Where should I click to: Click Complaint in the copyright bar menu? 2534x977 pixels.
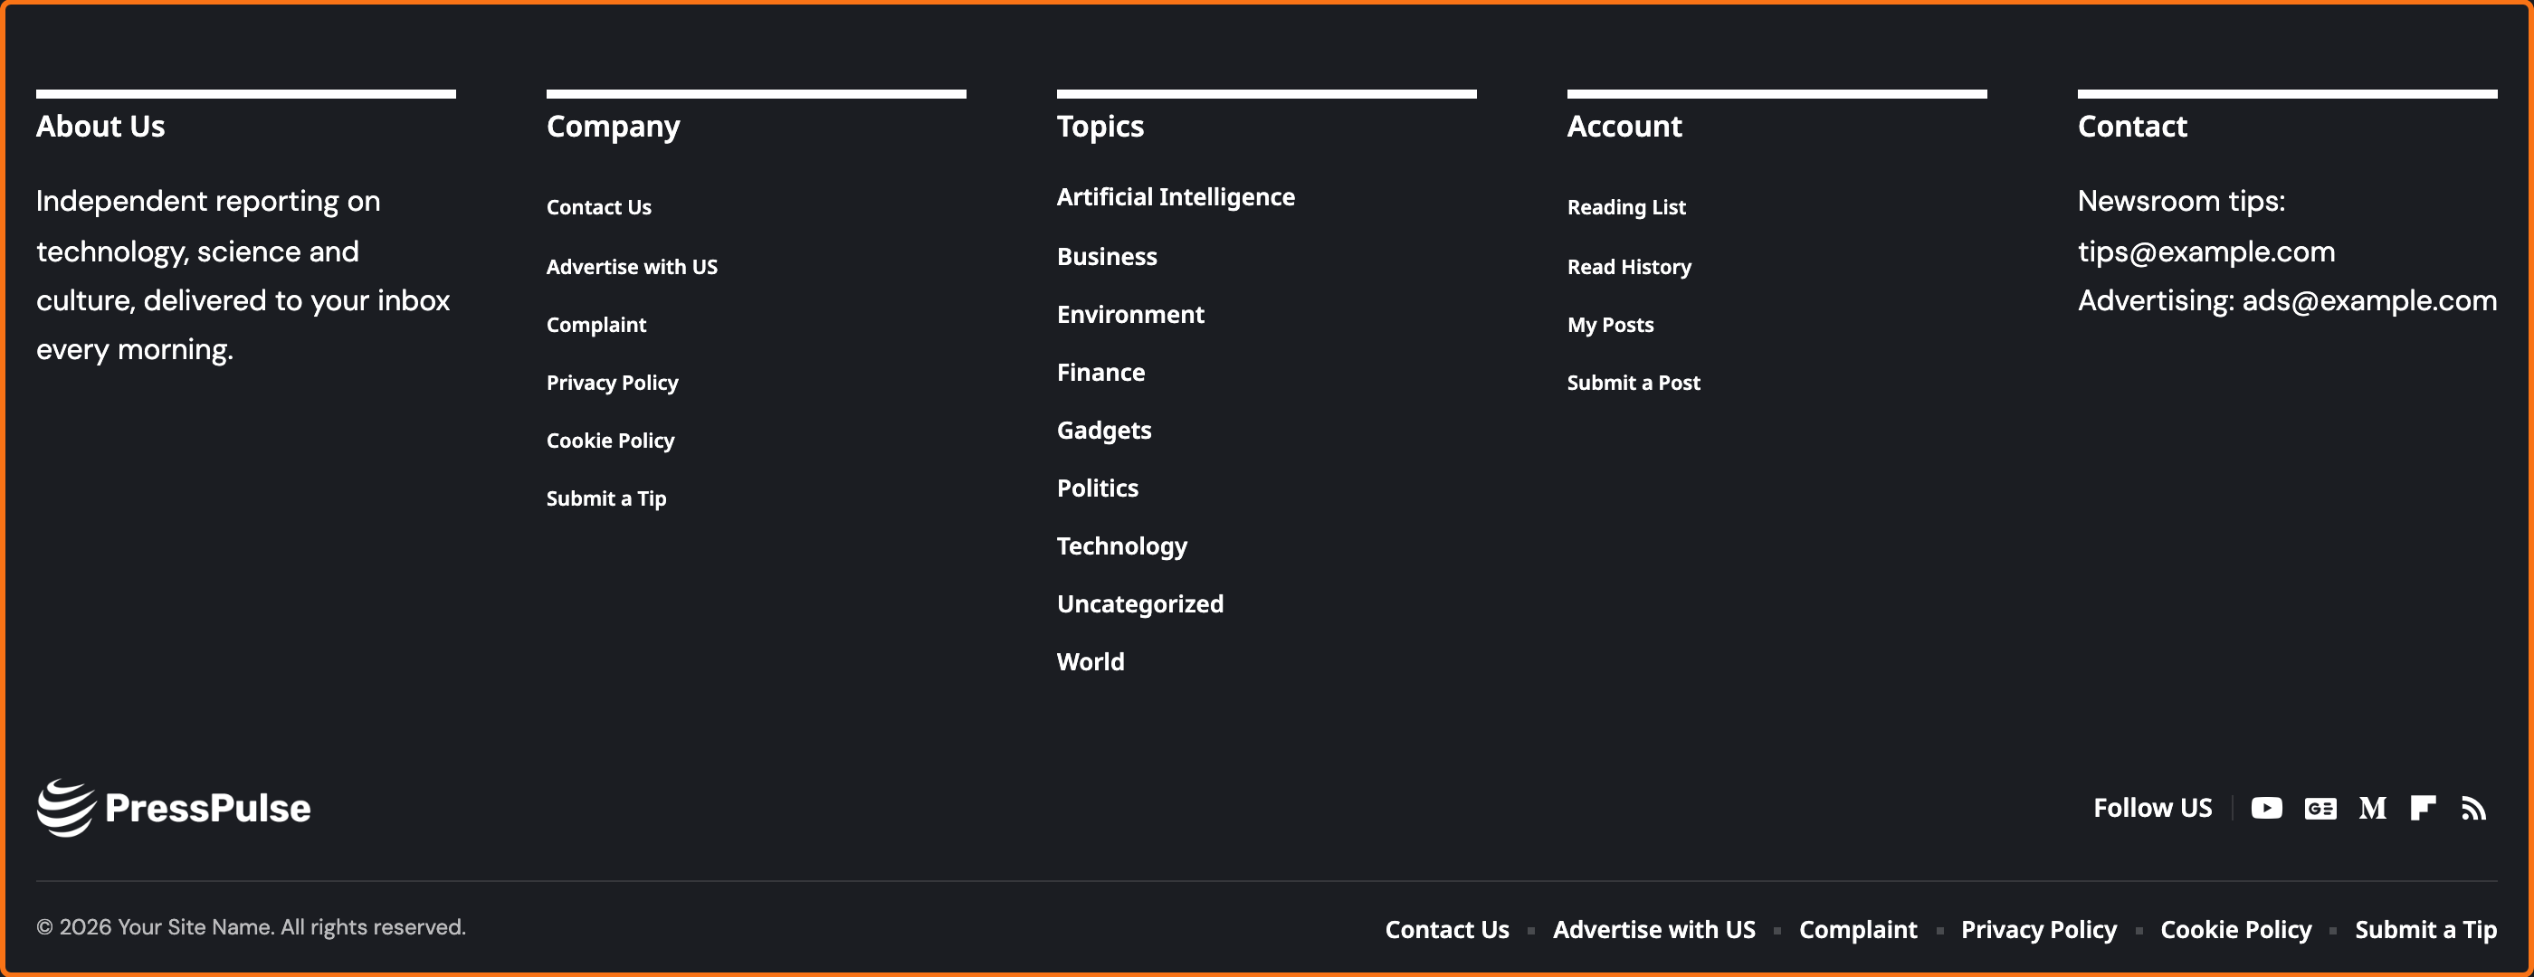[1858, 930]
